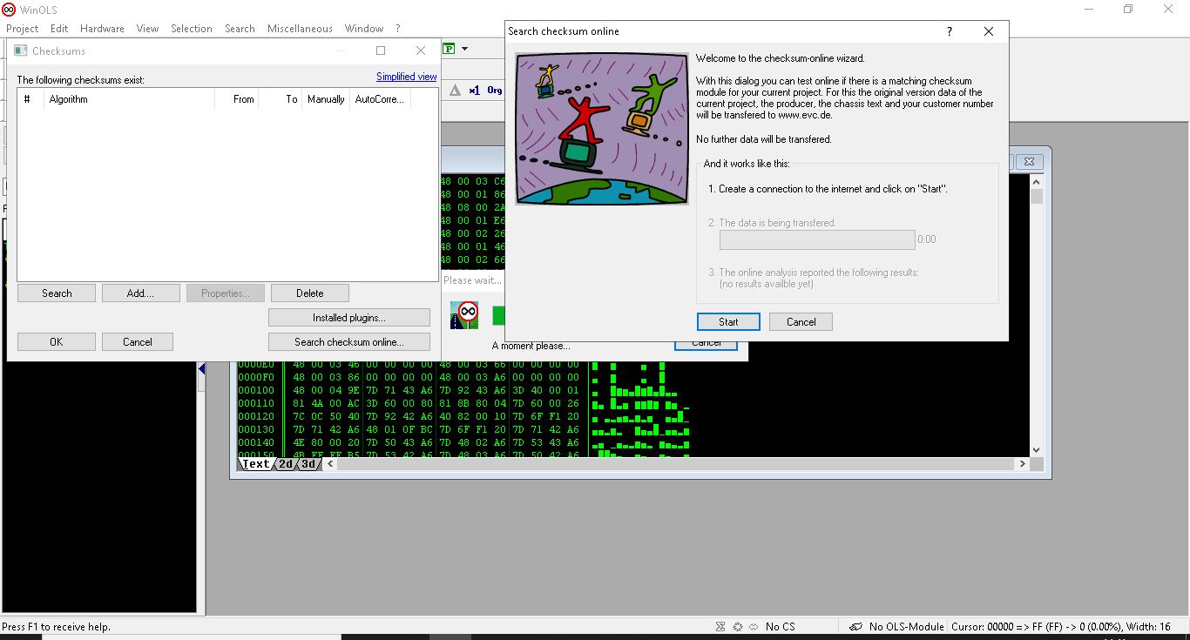Open the Miscellaneous menu
The height and width of the screenshot is (640, 1190).
click(299, 29)
